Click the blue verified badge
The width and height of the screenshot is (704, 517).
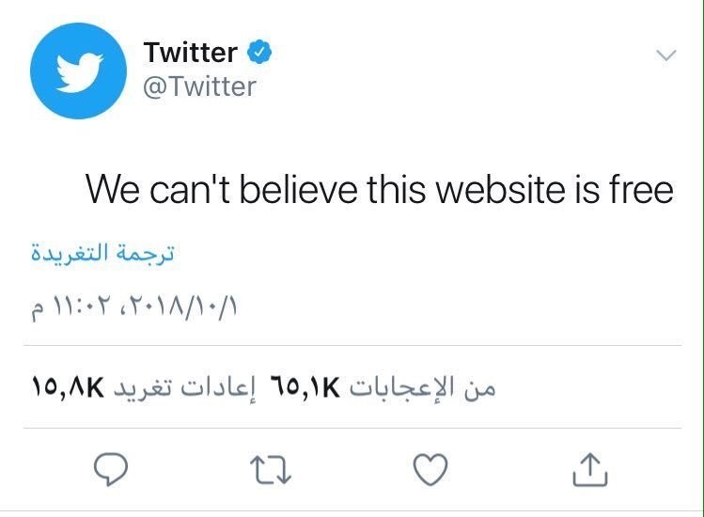click(260, 54)
